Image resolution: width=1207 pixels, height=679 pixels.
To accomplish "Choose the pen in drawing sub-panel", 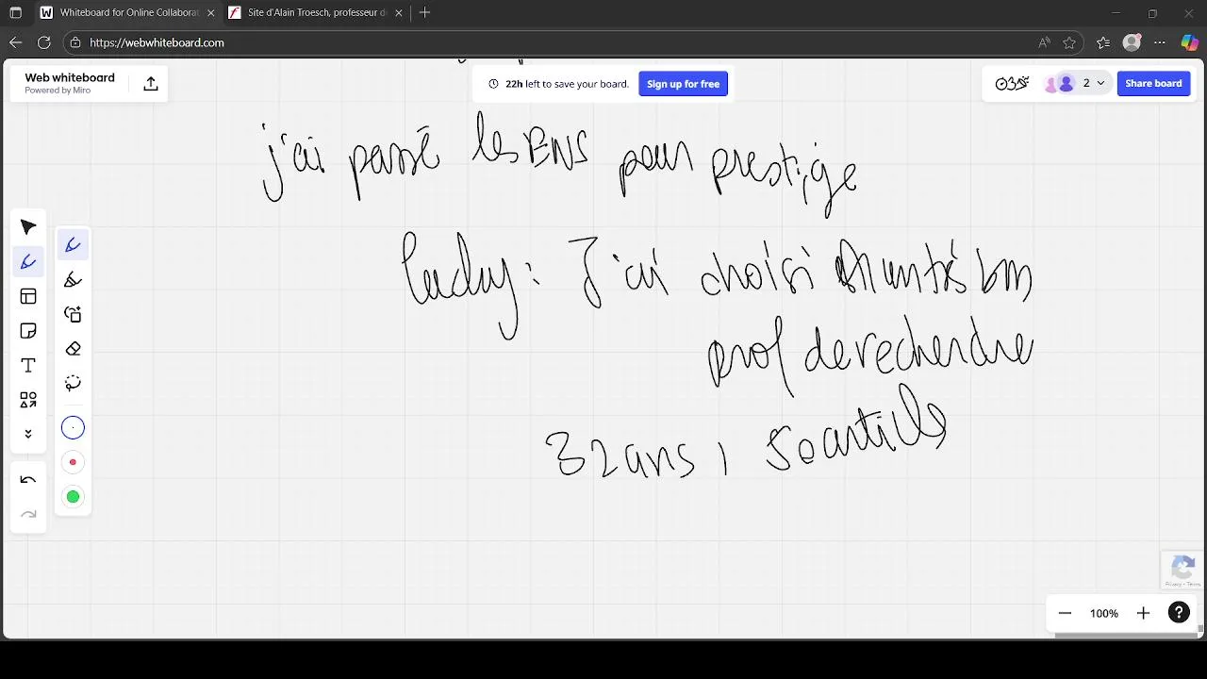I will click(73, 245).
